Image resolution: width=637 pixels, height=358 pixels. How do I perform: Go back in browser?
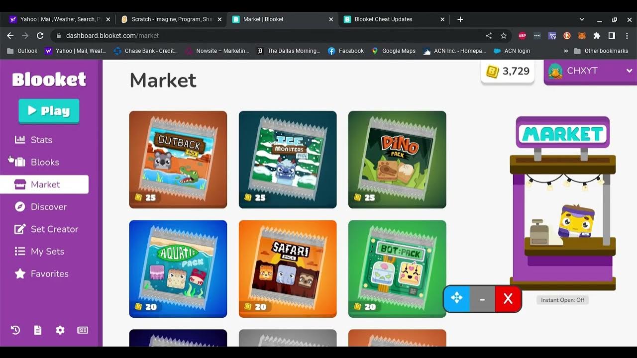pos(10,36)
